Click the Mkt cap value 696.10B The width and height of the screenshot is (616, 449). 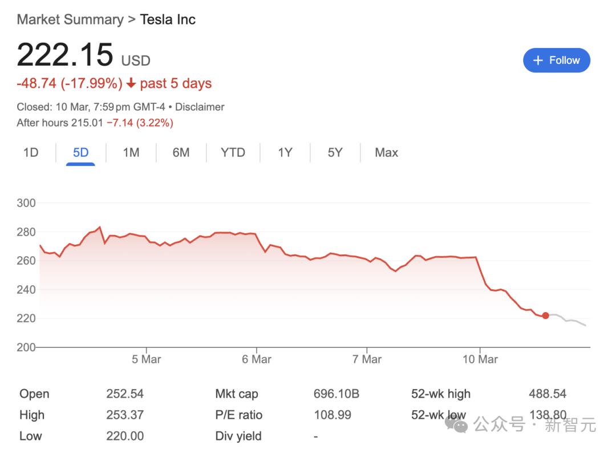tap(336, 394)
